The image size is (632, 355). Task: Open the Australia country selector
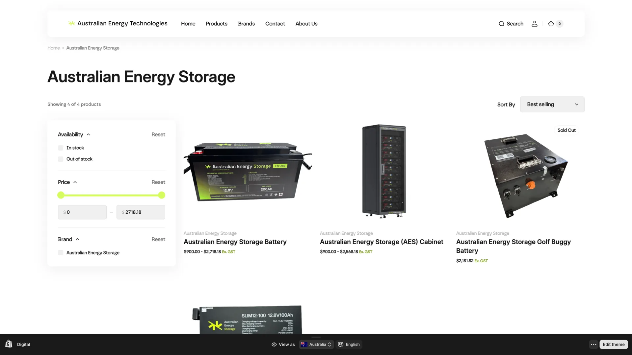[x=316, y=344]
